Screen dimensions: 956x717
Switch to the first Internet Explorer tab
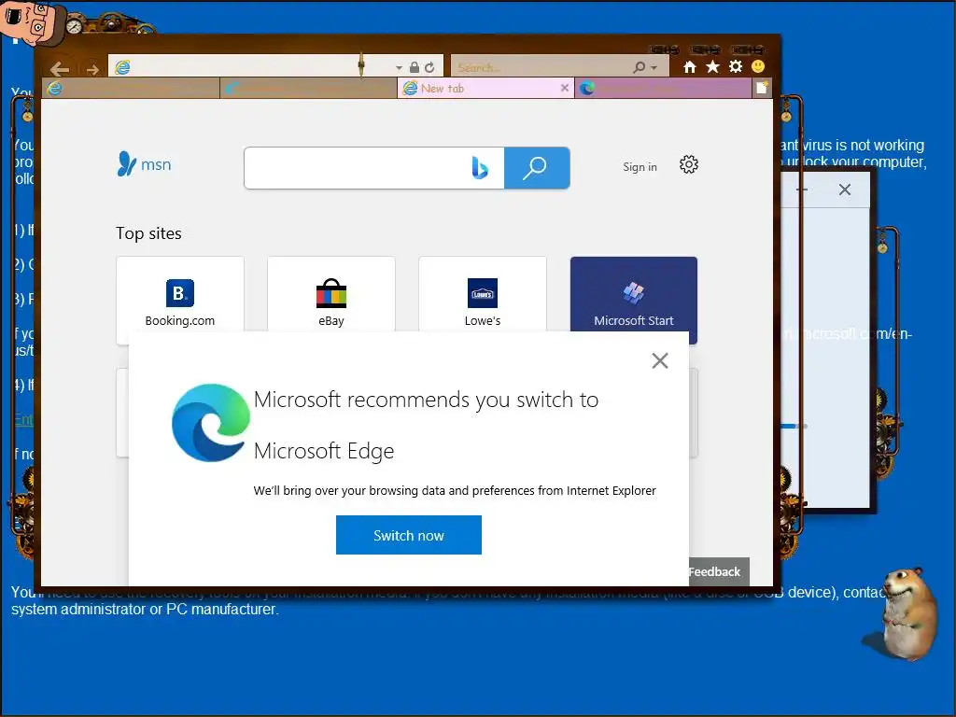131,89
